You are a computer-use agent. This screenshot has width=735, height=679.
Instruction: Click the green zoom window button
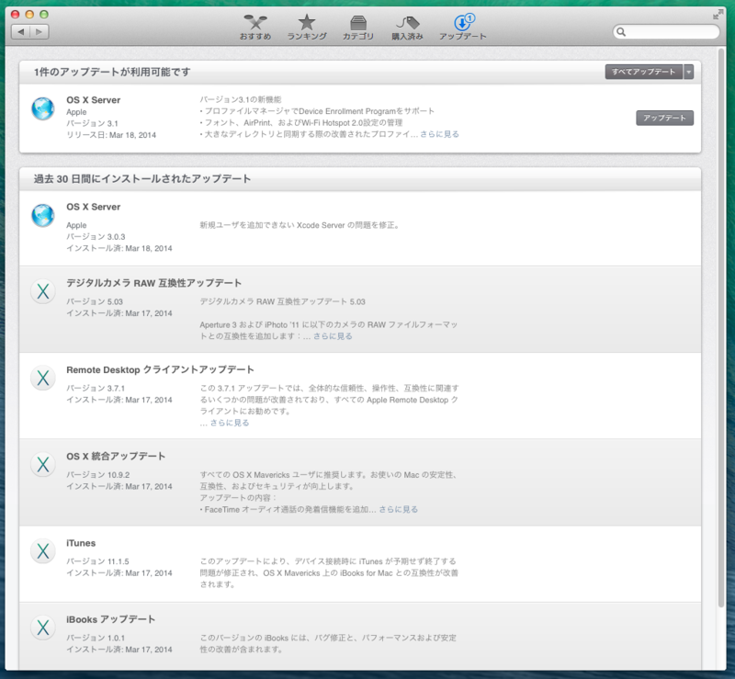point(44,15)
